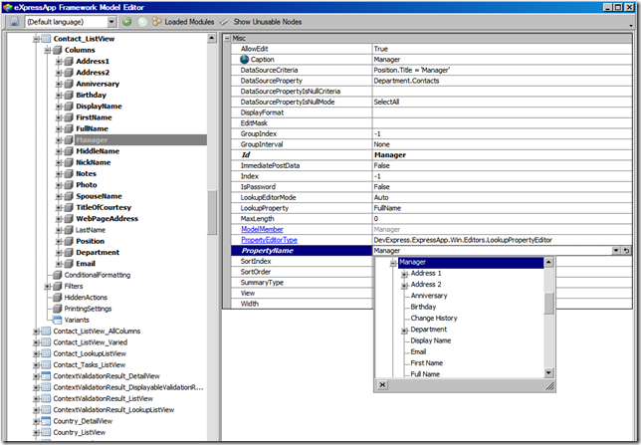
Task: Click dropdown list scroll down arrow
Action: tap(548, 373)
